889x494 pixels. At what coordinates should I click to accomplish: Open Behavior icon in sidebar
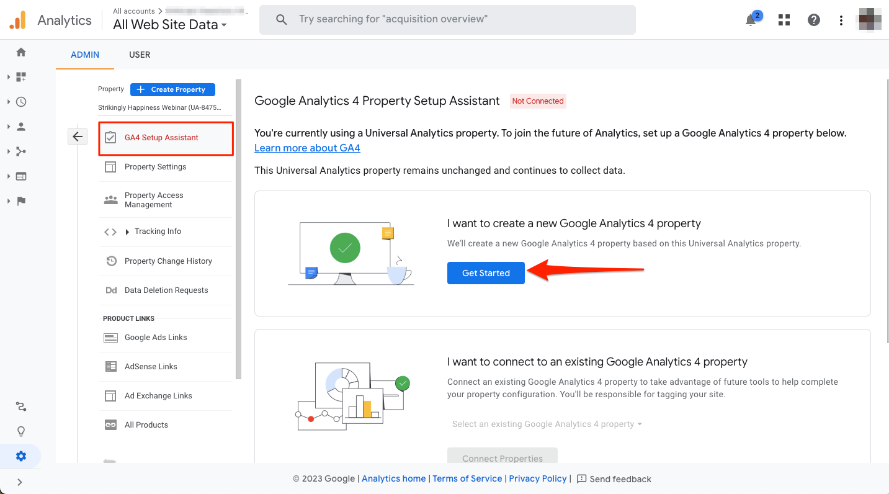21,176
